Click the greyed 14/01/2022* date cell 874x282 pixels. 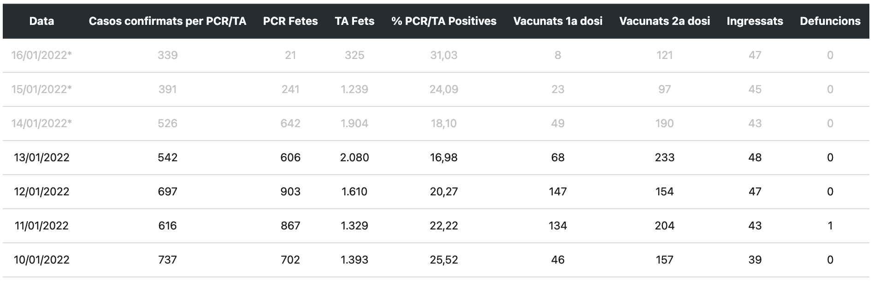(x=41, y=123)
